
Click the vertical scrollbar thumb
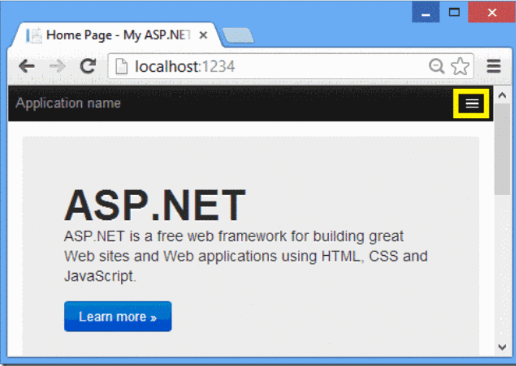pos(502,149)
